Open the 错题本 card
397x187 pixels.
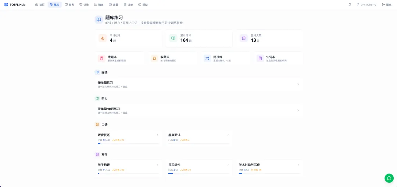tap(119, 59)
